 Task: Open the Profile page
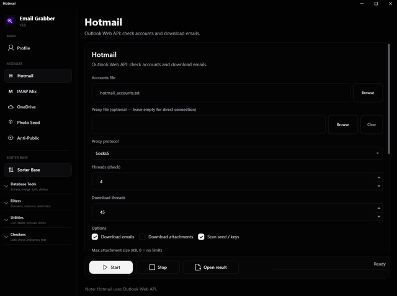pyautogui.click(x=38, y=48)
